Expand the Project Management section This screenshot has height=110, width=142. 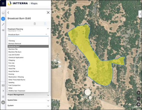tap(29, 95)
